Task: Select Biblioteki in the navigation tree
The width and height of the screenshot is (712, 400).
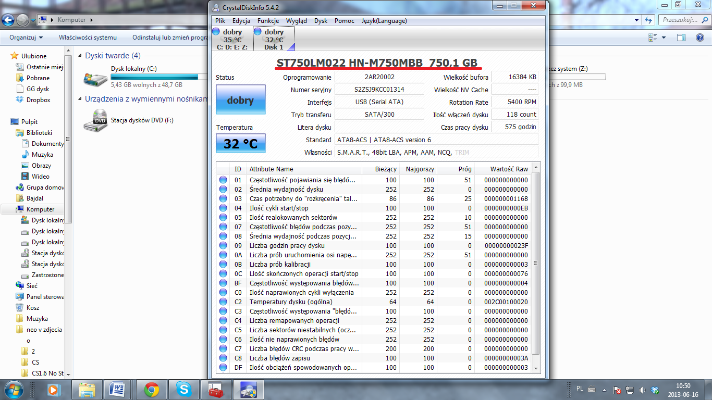Action: (40, 132)
